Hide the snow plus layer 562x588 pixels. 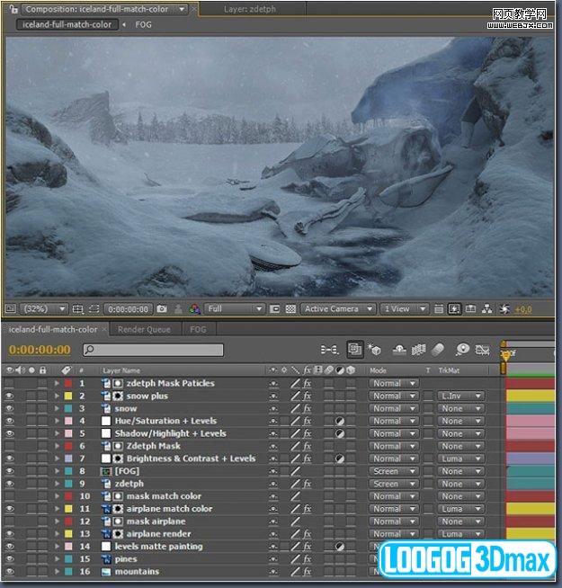pos(9,396)
